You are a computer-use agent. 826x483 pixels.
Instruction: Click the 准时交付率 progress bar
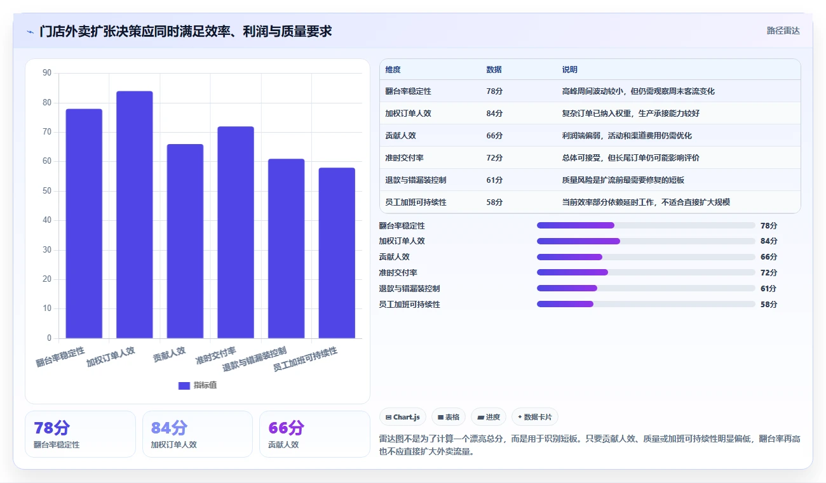coord(646,272)
